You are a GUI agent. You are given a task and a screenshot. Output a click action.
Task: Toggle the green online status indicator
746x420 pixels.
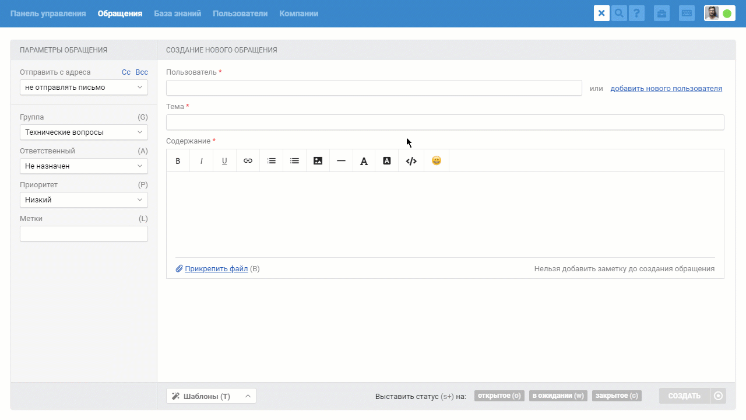click(727, 13)
